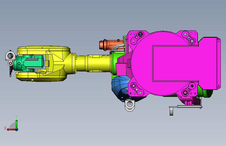
Task: Click the blue Z axis dot of the triad
Action: [17, 130]
